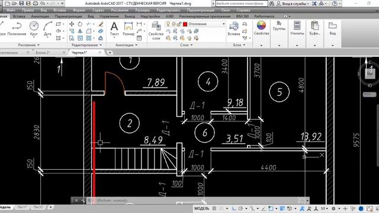379x213 pixels.
Task: Toggle hardware acceleration blue circle icon
Action: [361, 208]
